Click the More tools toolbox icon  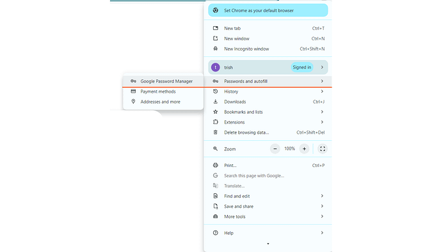[x=216, y=216]
